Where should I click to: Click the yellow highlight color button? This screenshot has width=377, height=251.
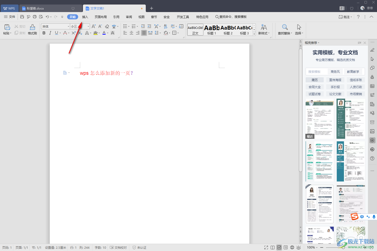pos(96,33)
